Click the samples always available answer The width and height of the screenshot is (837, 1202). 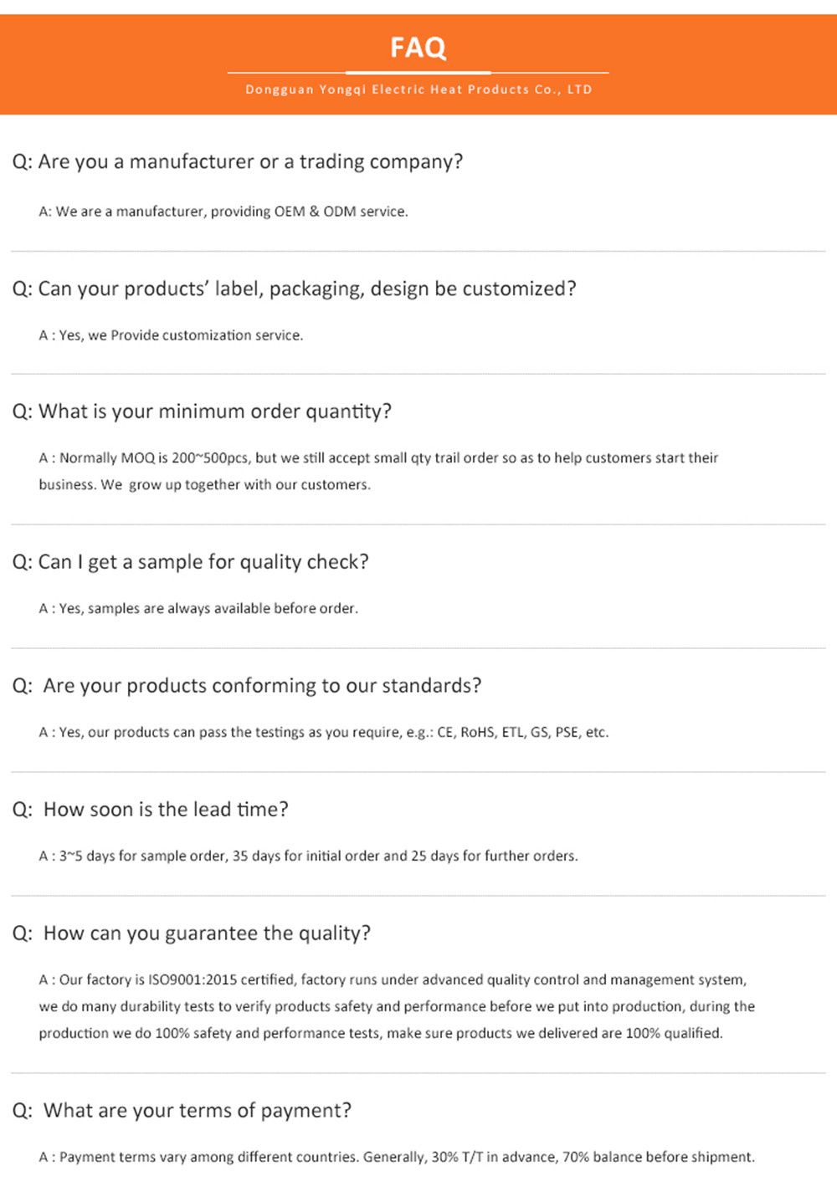[x=198, y=609]
